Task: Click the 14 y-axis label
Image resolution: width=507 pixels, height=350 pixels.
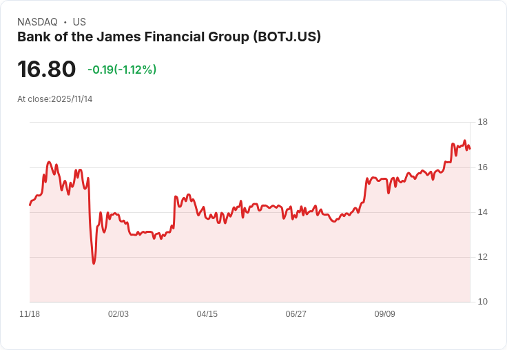Action: (482, 212)
